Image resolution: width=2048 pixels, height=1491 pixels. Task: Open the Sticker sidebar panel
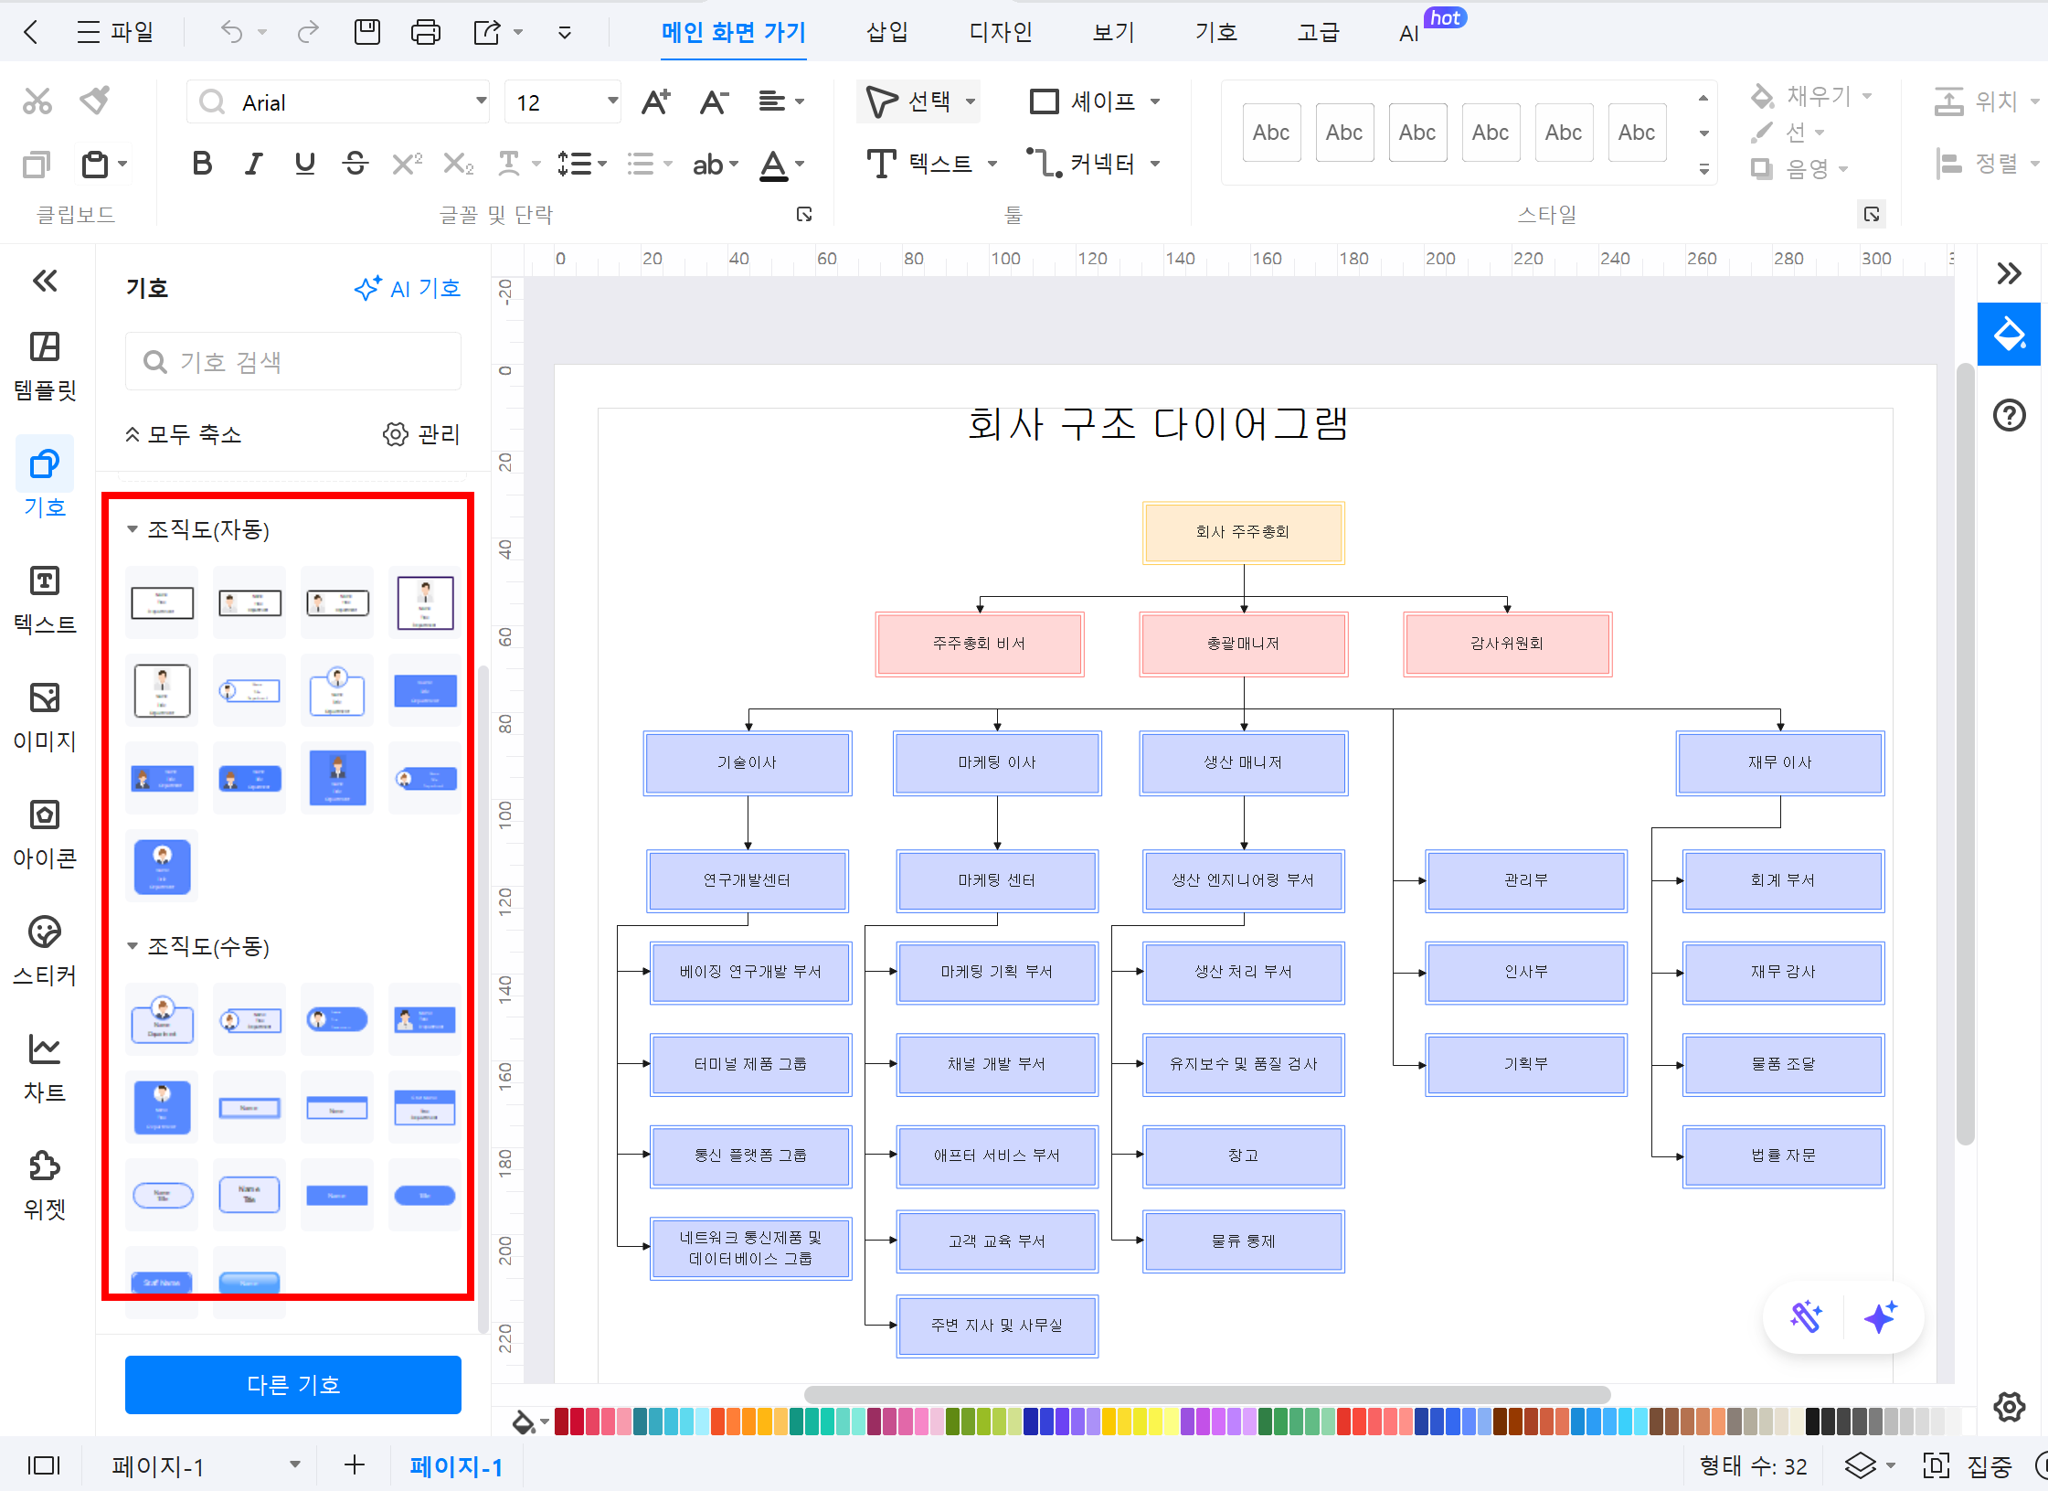point(45,951)
